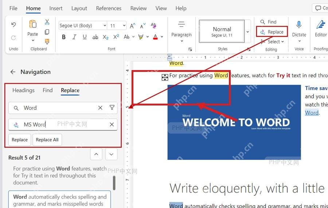The width and height of the screenshot is (328, 208).
Task: Click the Navigation results scrollbar
Action: tap(114, 183)
